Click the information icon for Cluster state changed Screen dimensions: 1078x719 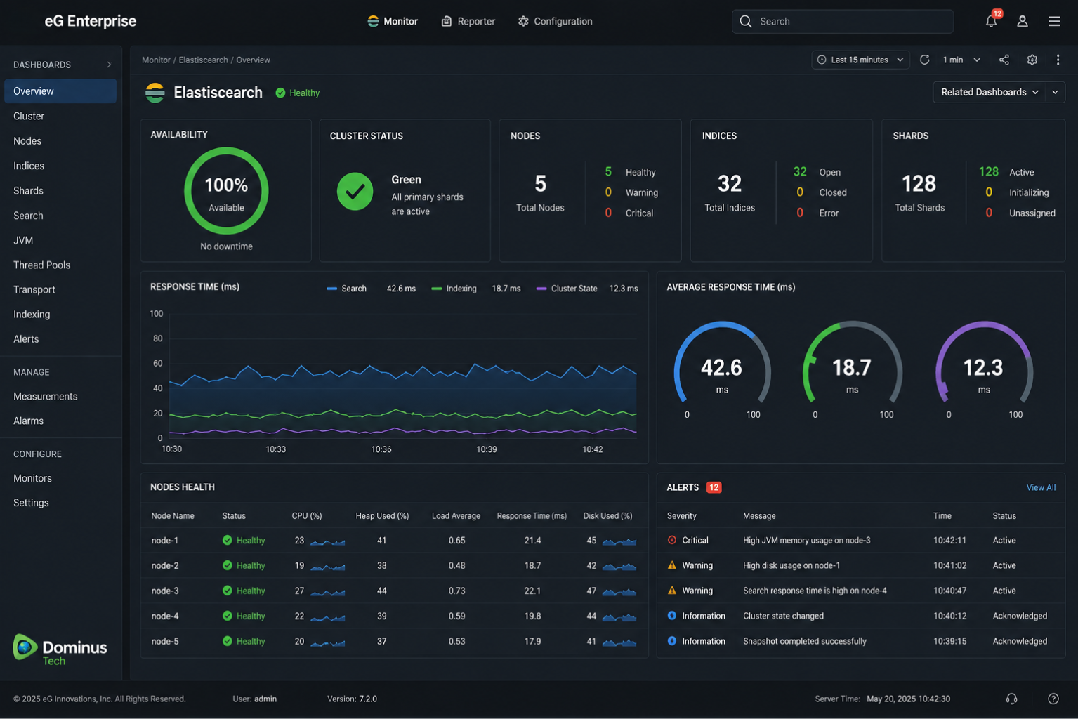(x=672, y=616)
